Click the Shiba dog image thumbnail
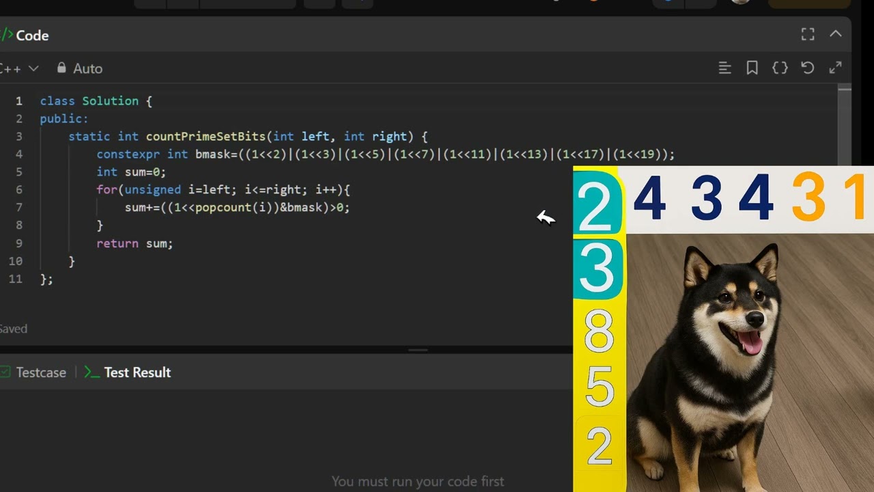The height and width of the screenshot is (492, 874). point(750,362)
